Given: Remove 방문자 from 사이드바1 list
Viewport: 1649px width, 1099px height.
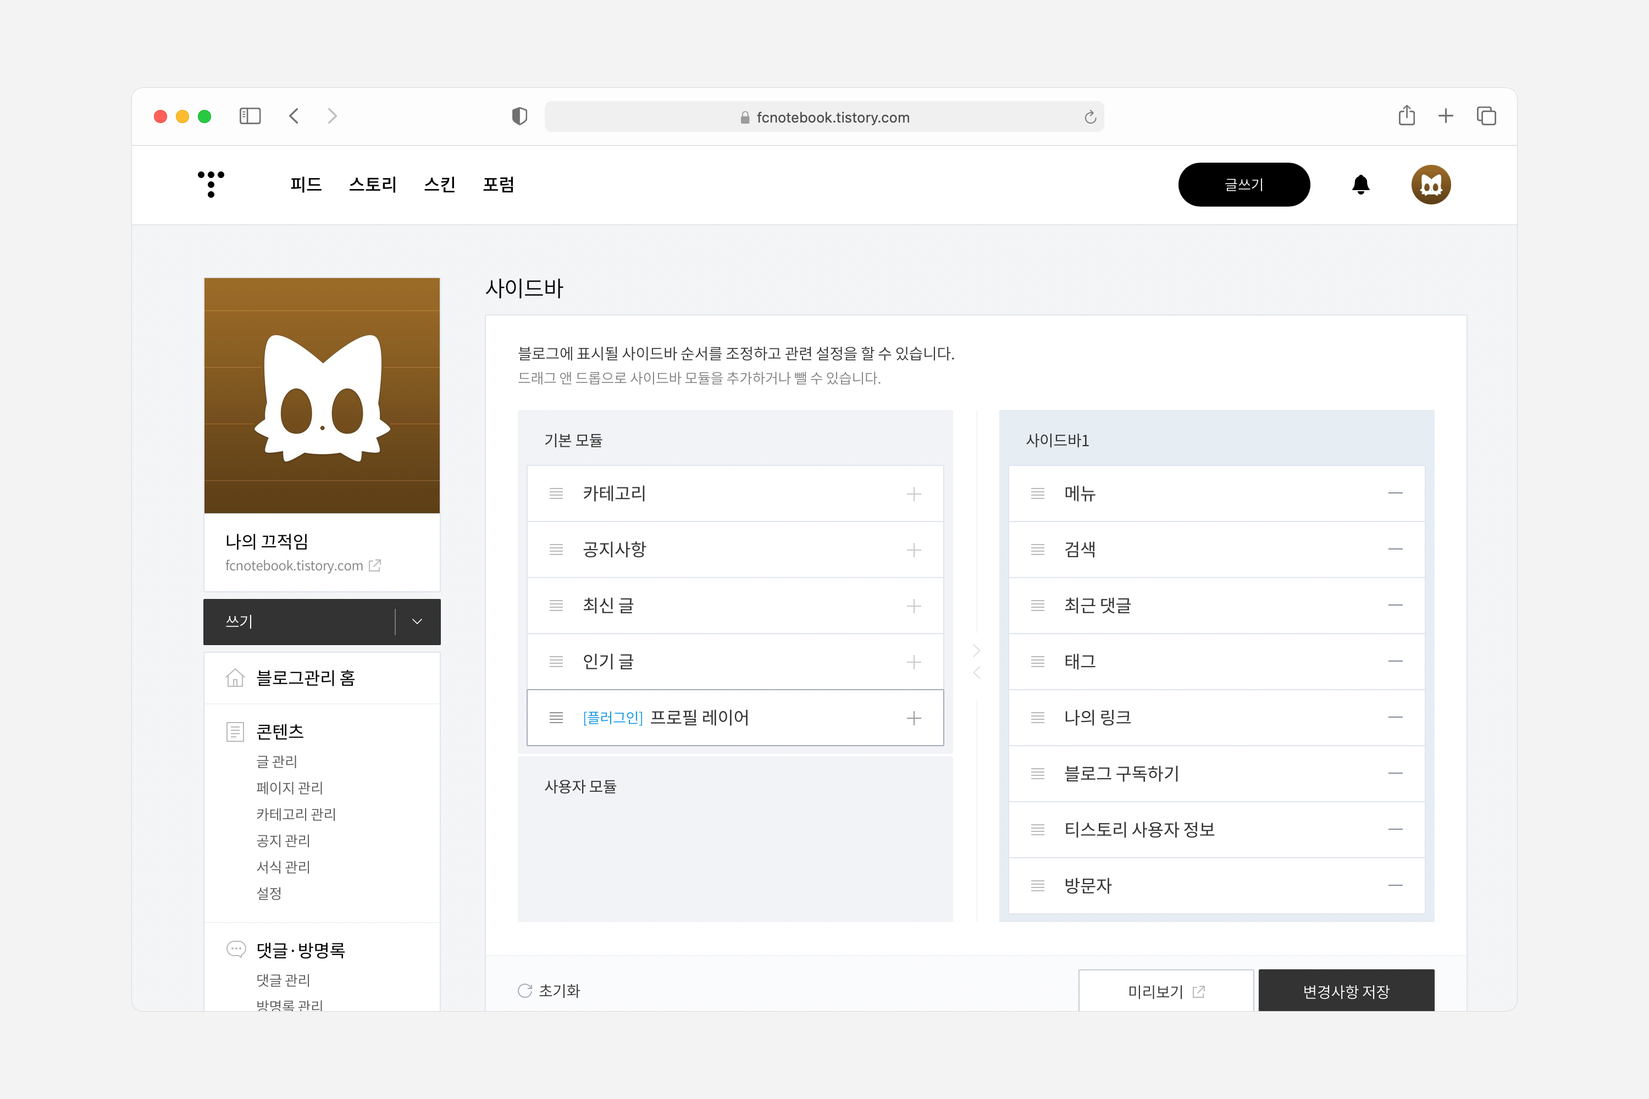Looking at the screenshot, I should 1397,885.
